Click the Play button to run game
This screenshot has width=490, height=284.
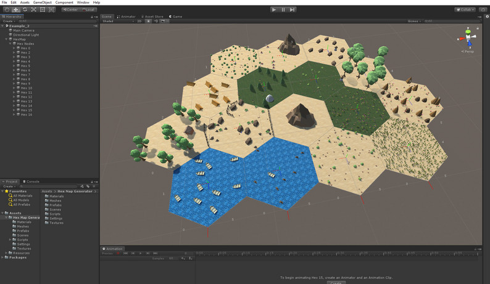(274, 10)
